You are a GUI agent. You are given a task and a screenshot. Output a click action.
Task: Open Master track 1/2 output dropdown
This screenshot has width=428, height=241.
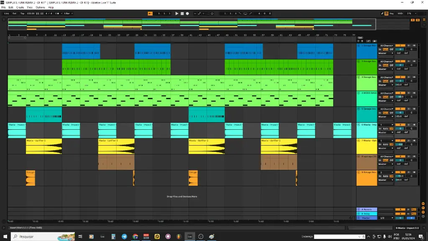[x=386, y=218]
